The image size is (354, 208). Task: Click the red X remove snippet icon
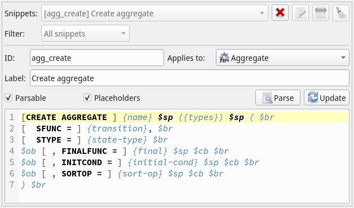point(280,13)
